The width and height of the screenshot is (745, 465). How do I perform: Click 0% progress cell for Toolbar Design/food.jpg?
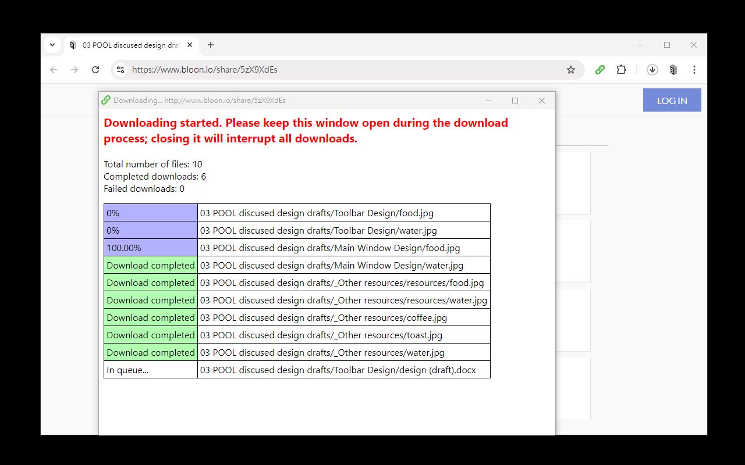pos(151,213)
